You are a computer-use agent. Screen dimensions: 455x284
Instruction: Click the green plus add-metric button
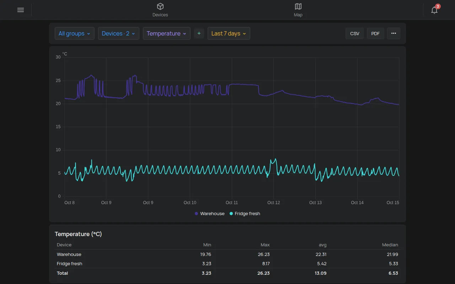point(199,33)
